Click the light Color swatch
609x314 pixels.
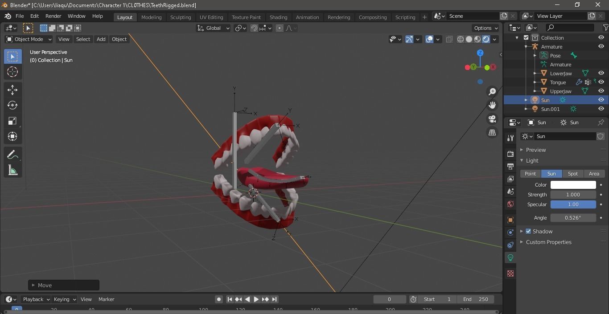point(573,184)
